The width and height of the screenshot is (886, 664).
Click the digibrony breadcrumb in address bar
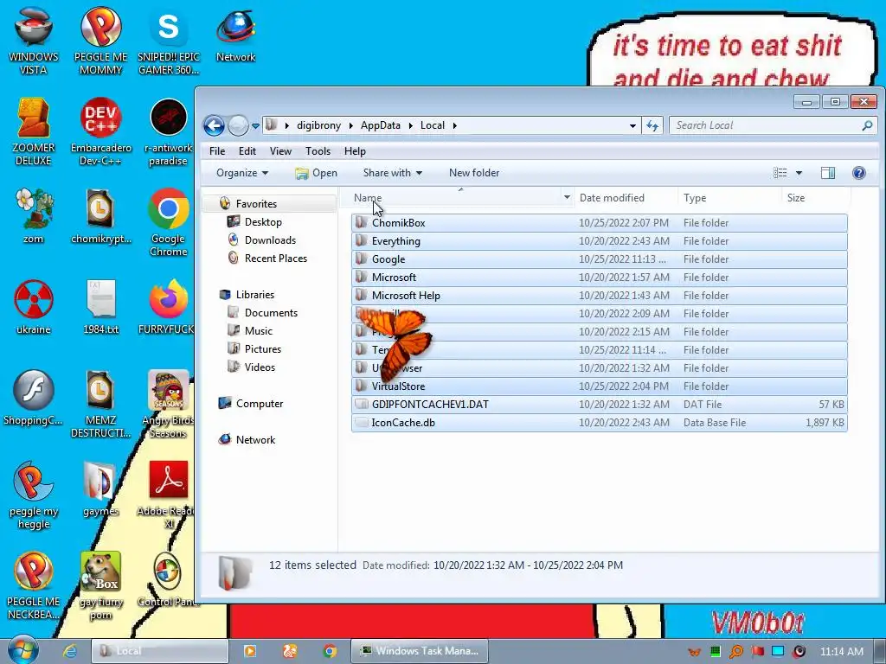tap(318, 125)
